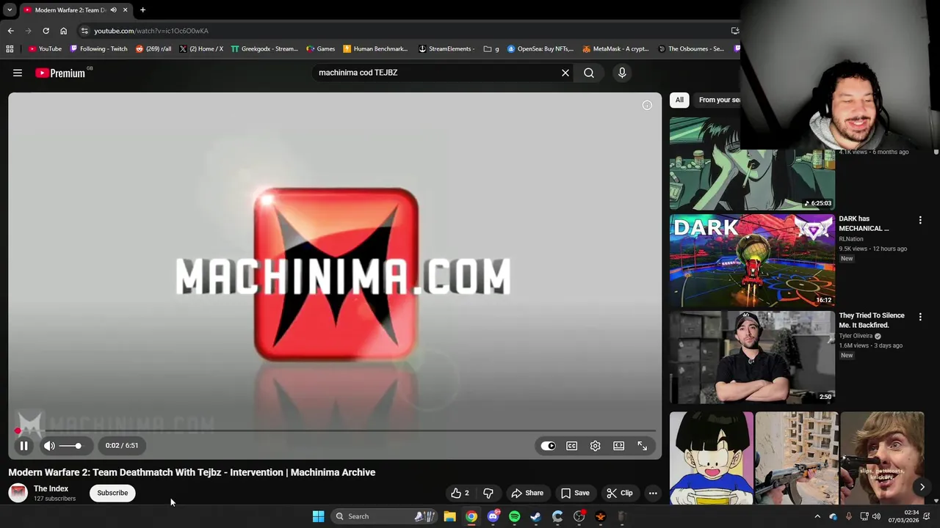Toggle the autoplay switch in player
The width and height of the screenshot is (940, 528).
[x=548, y=445]
